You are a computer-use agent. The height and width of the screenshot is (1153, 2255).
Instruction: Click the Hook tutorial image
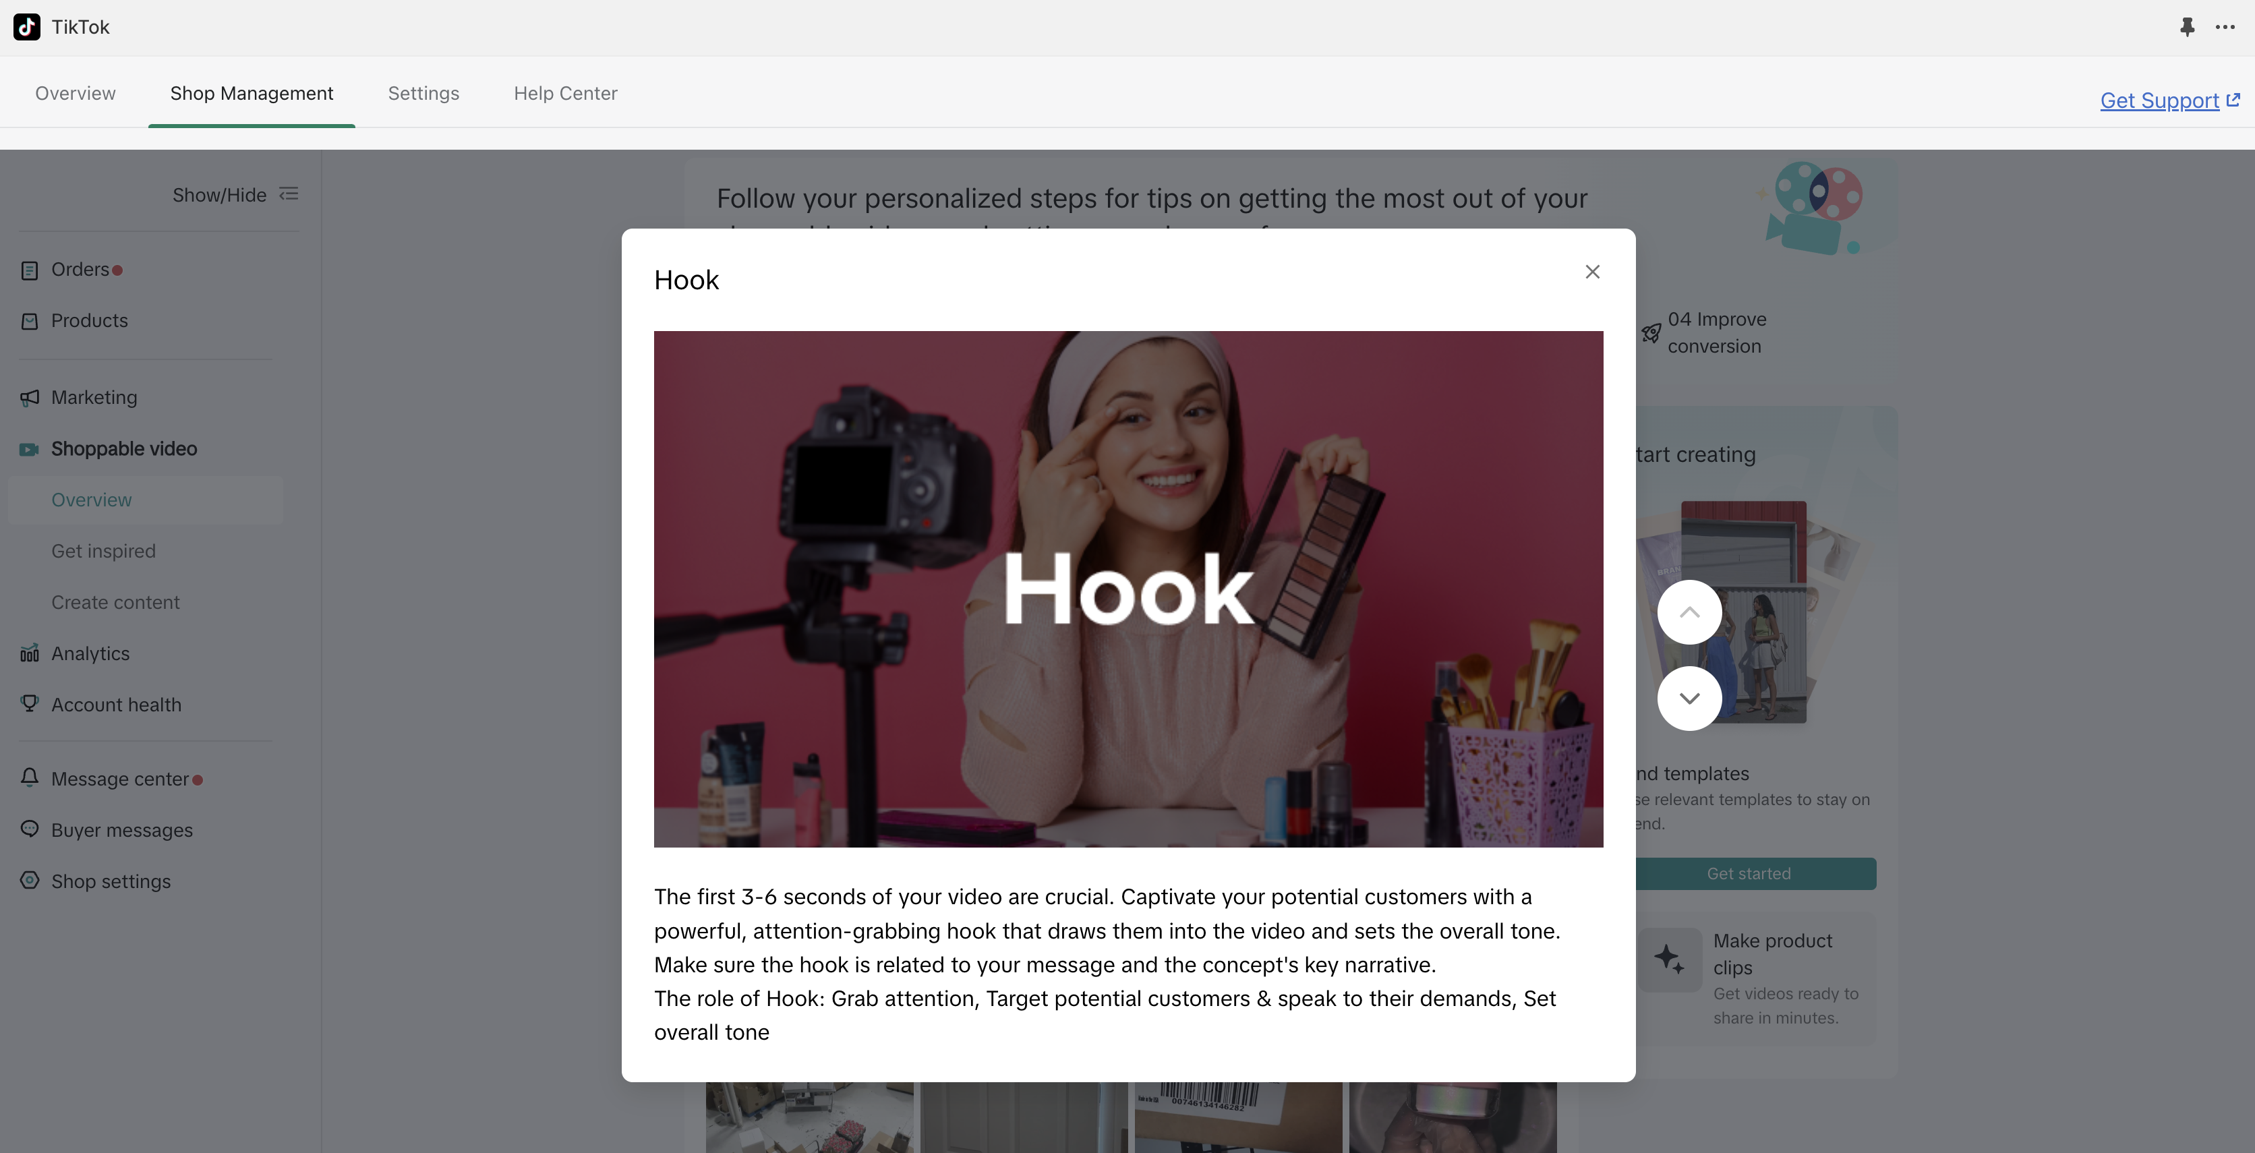pos(1127,589)
